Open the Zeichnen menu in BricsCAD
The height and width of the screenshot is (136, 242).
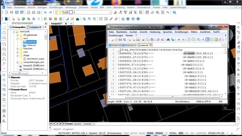84,7
